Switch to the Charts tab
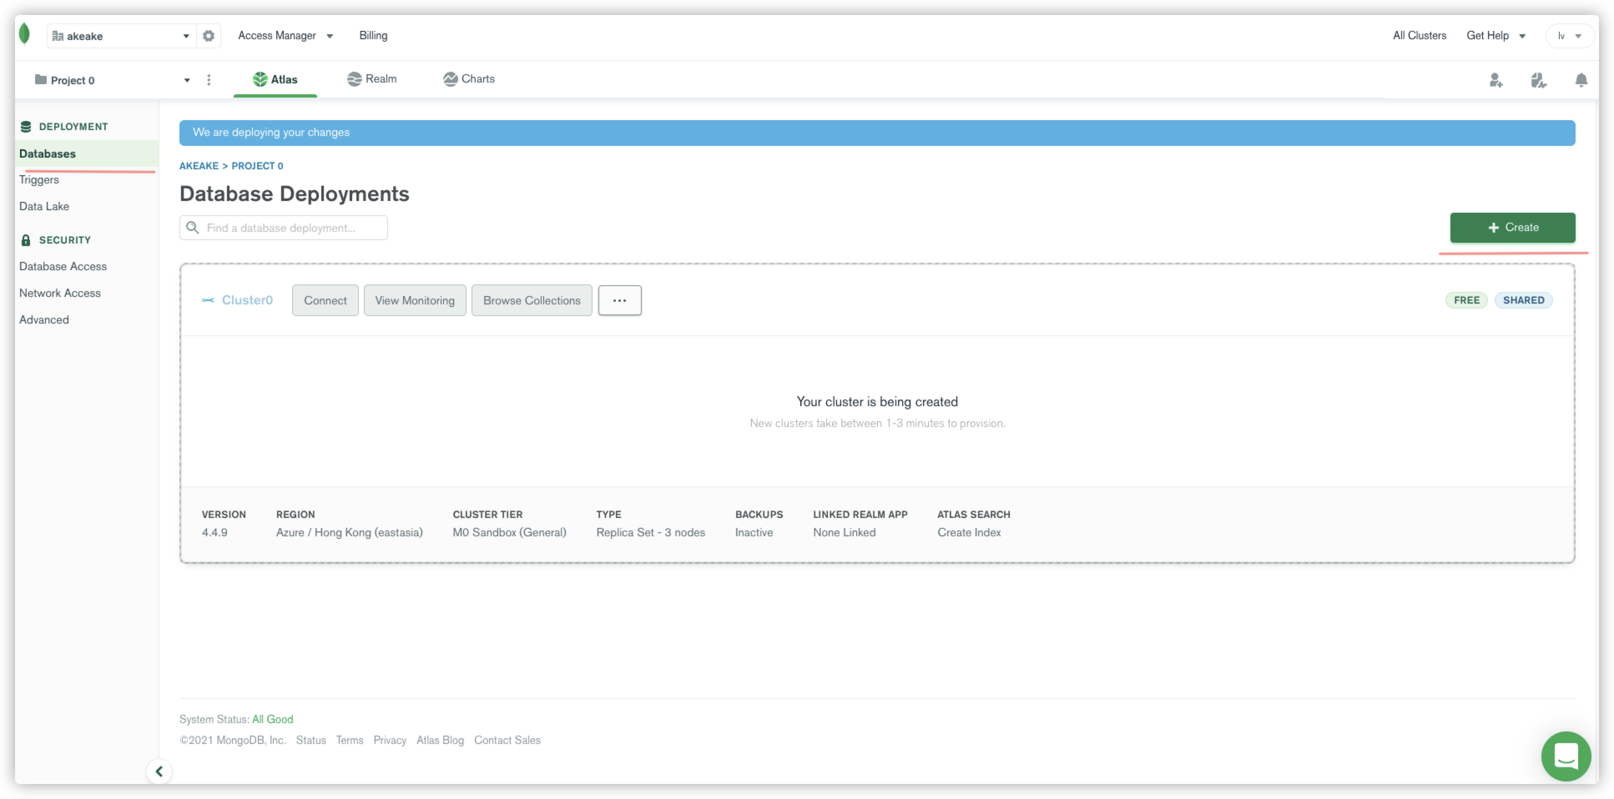 tap(469, 79)
